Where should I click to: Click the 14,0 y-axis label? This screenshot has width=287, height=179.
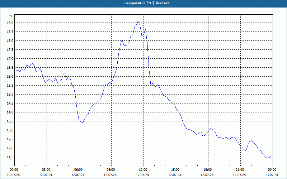[10, 112]
